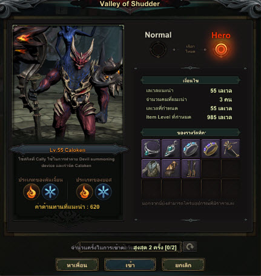Click the teal earring reward icon
Image resolution: width=261 pixels, height=276 pixels.
coord(171,148)
